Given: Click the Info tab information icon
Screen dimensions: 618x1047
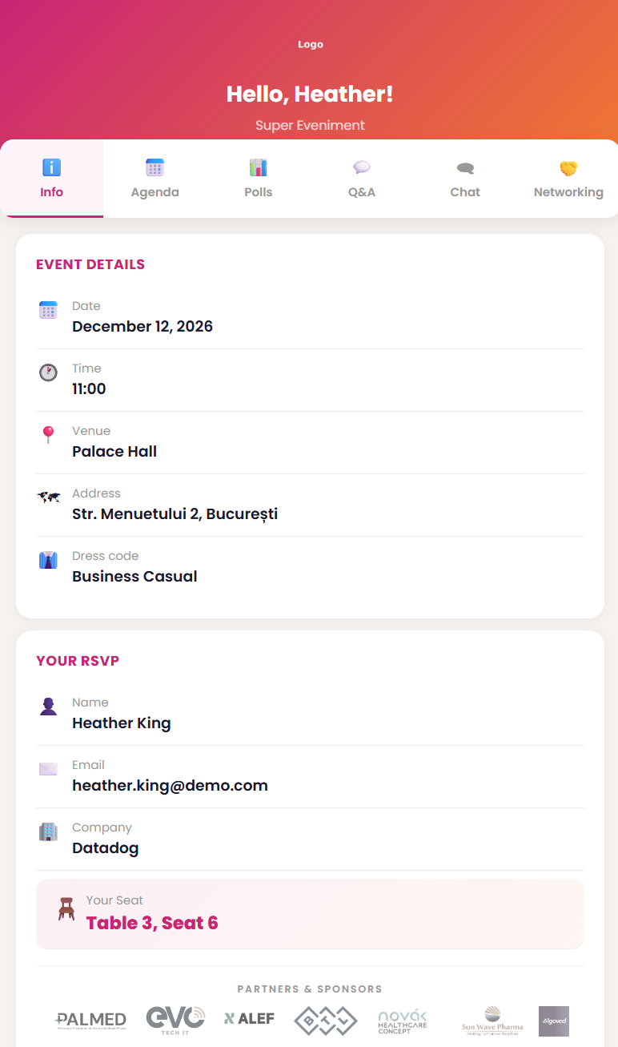Looking at the screenshot, I should (51, 167).
